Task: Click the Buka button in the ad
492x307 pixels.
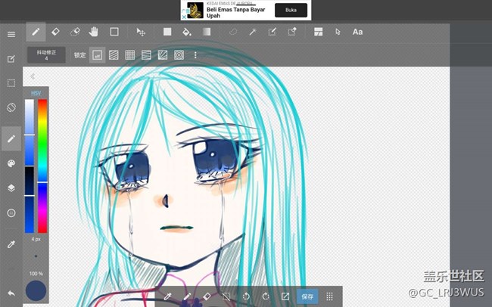Action: coord(291,10)
